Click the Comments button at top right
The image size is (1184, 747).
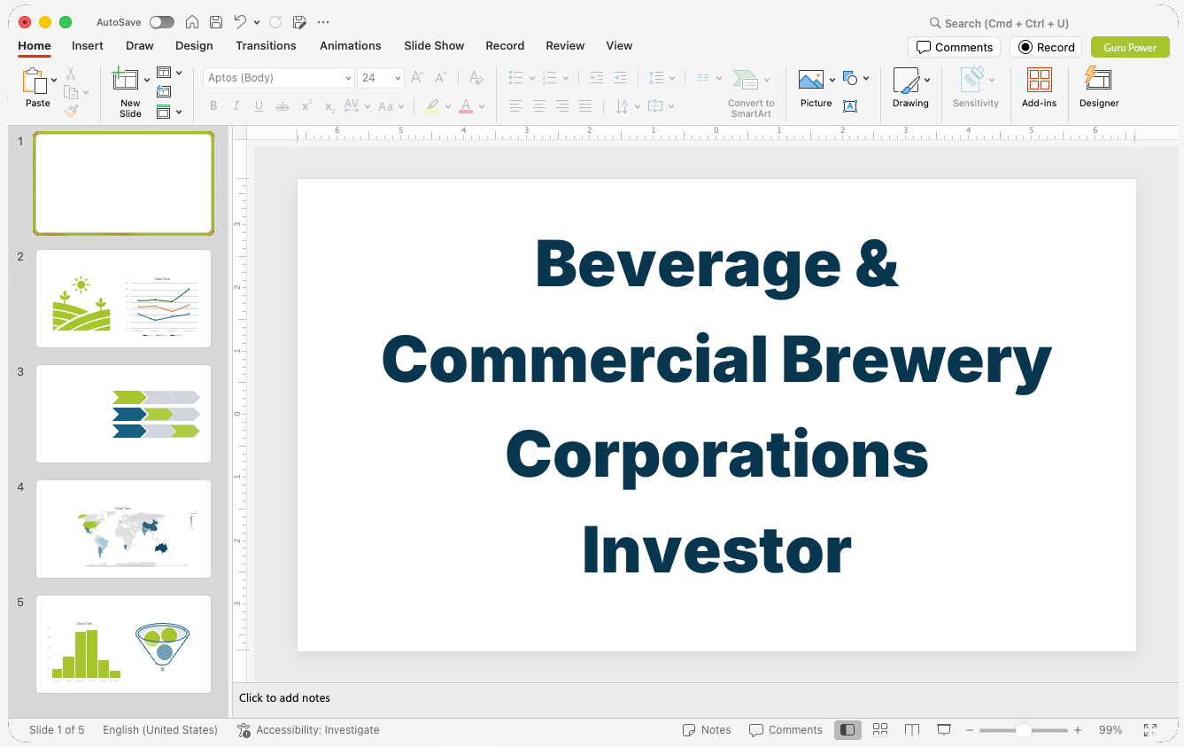click(954, 47)
